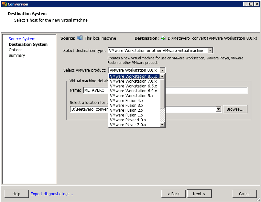Choose VMware Player 3.0.x from list

(134, 125)
